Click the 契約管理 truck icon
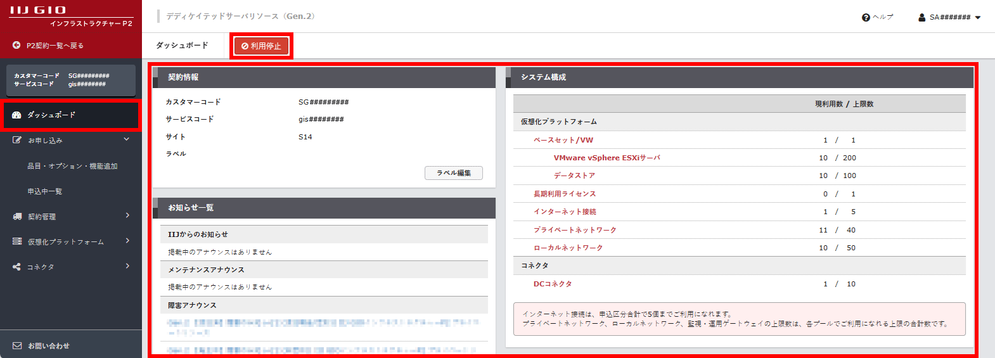The image size is (995, 358). tap(17, 216)
